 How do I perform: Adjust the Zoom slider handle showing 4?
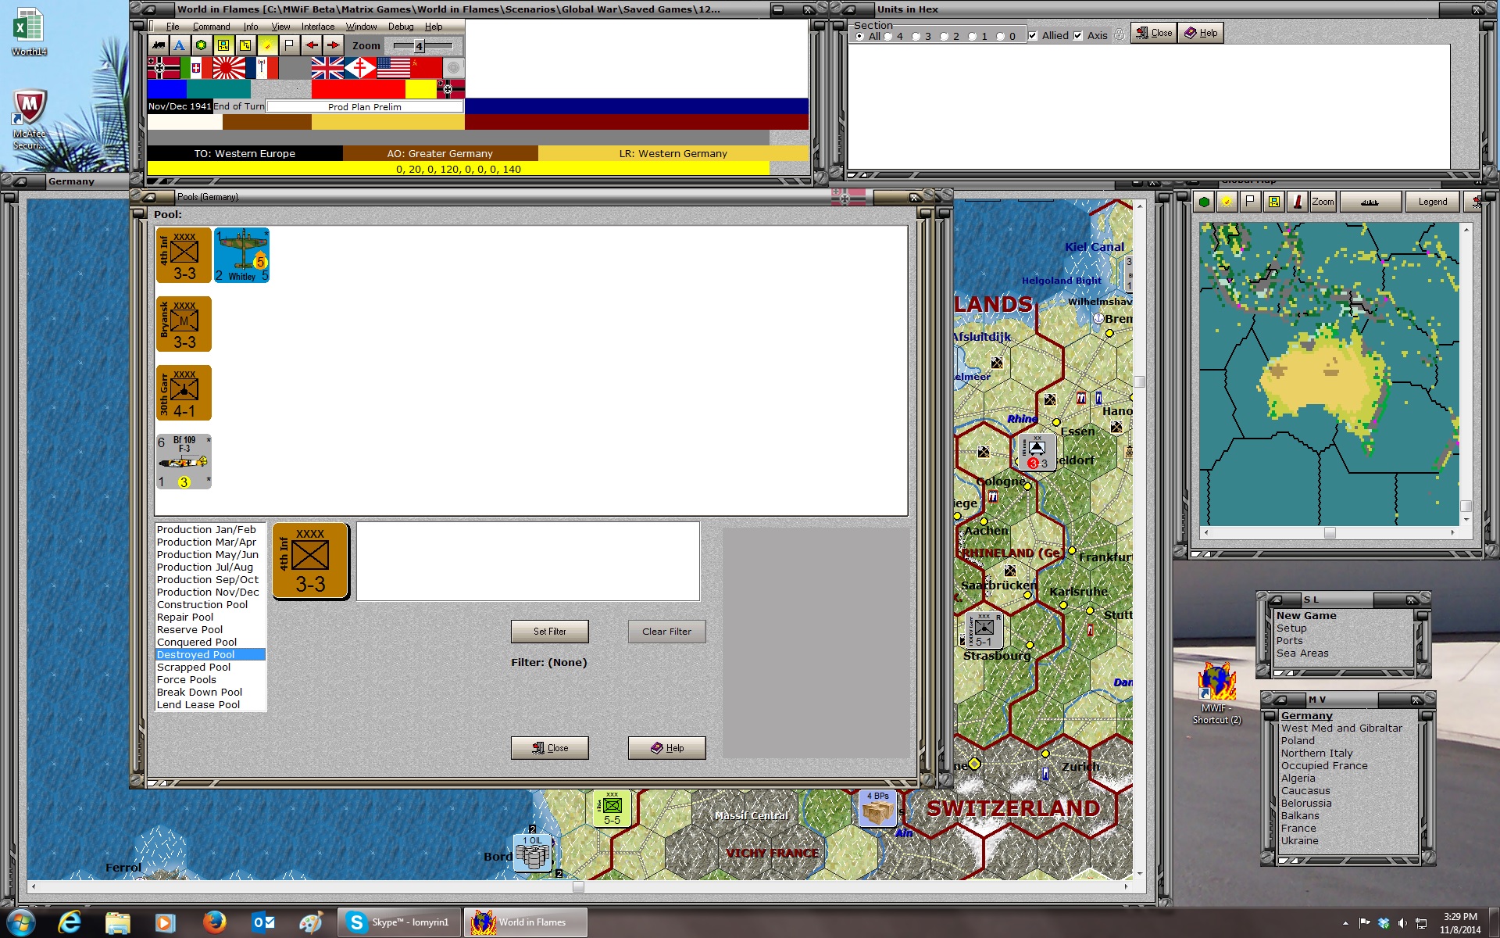click(x=419, y=46)
